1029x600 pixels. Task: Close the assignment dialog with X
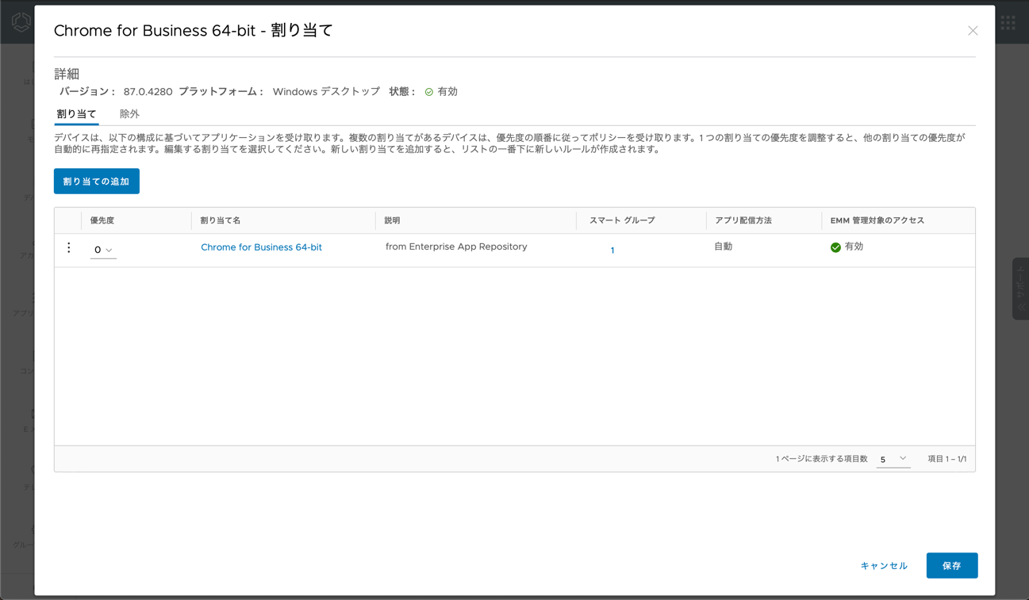(973, 31)
